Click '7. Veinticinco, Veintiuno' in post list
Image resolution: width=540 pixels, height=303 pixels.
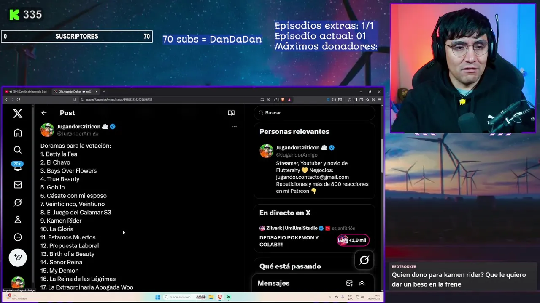point(73,204)
